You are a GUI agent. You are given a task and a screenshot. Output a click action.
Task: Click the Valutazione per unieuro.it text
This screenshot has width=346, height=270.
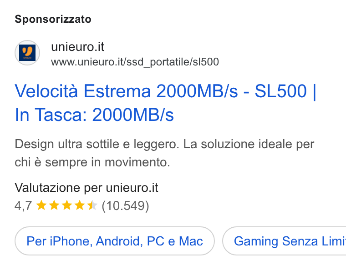click(x=86, y=188)
